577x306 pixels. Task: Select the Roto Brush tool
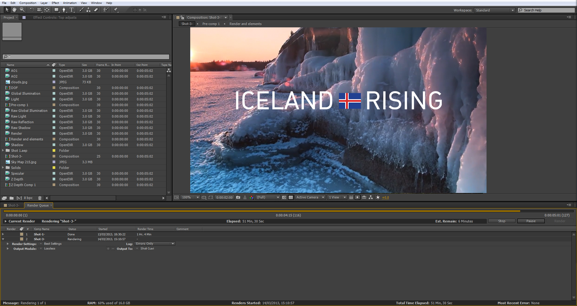(106, 10)
